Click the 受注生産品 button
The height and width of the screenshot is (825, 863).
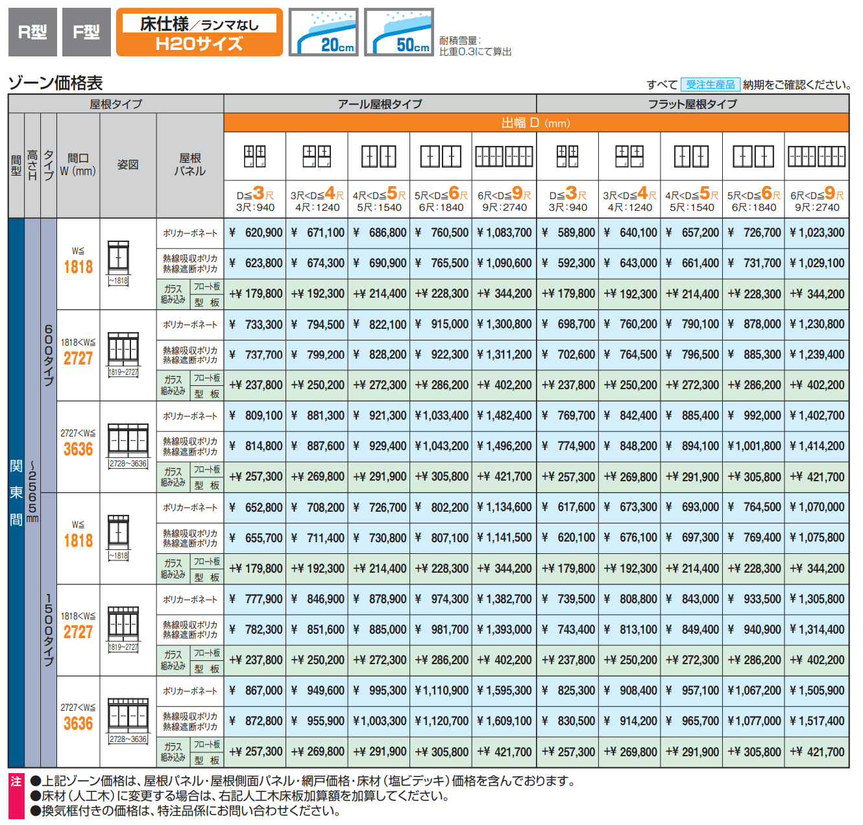click(x=711, y=83)
